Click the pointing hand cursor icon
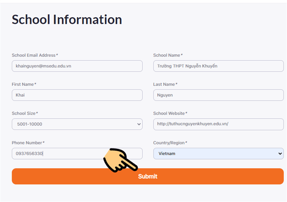 pos(120,161)
